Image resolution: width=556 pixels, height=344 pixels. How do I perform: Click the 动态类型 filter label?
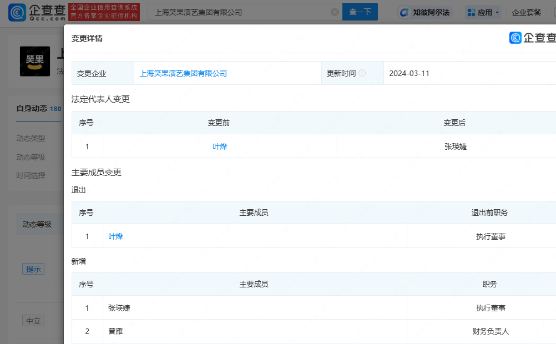(x=31, y=138)
